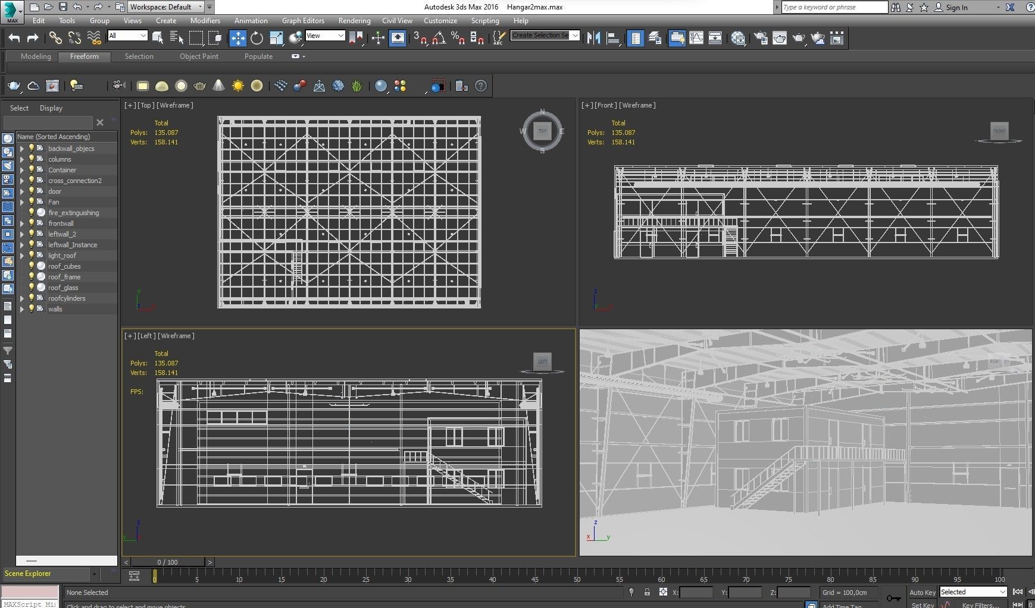Click the X coordinate input field

pos(696,593)
